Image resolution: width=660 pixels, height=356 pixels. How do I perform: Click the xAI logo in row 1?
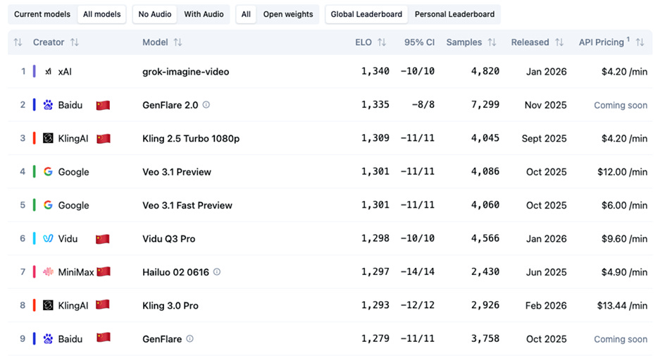click(x=49, y=72)
